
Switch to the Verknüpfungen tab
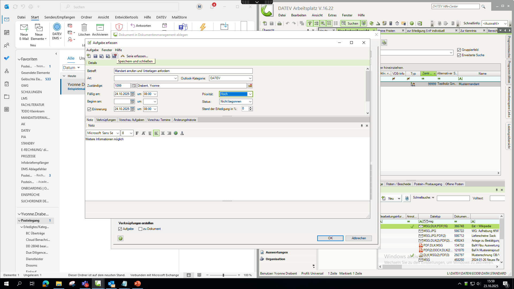click(106, 120)
